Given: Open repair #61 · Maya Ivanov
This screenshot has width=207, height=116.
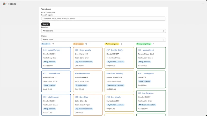Looking at the screenshot, I should click(82, 73).
